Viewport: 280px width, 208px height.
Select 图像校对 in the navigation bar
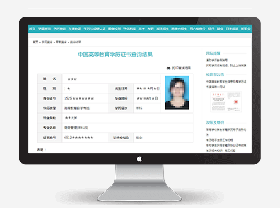(x=114, y=29)
